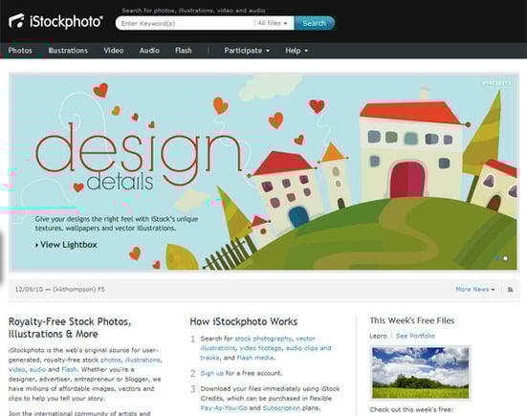Viewport: 527px width, 416px height.
Task: Click the Sign up link
Action: tap(212, 373)
